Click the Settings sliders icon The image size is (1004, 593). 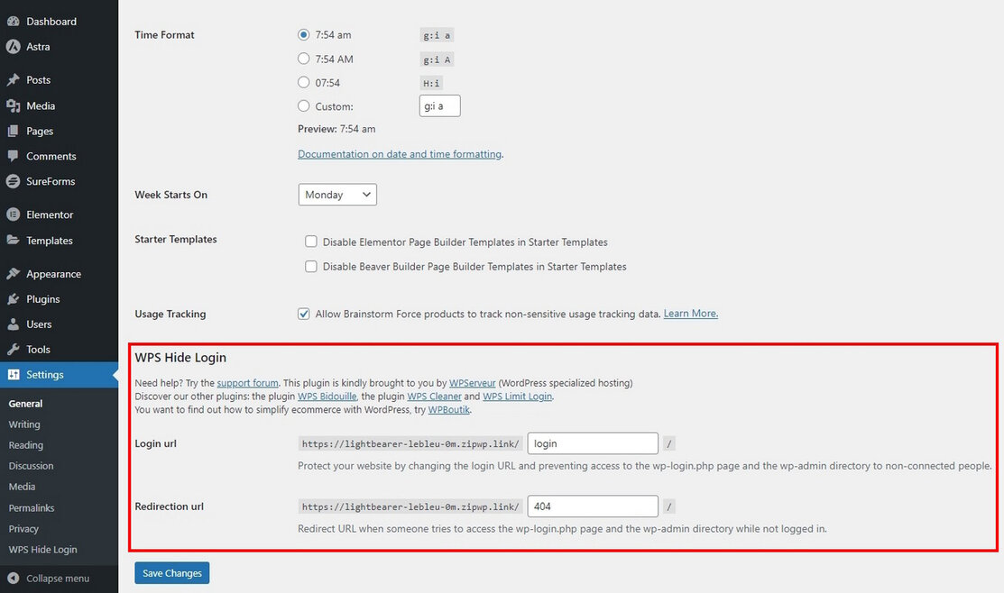13,374
